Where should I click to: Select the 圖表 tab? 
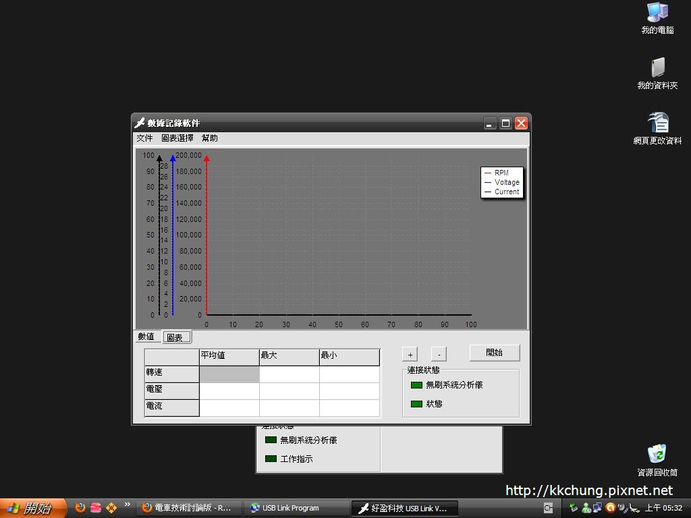coord(176,337)
